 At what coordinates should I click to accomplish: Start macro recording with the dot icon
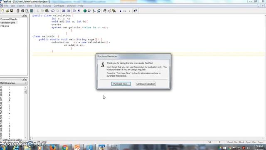(x=121, y=11)
